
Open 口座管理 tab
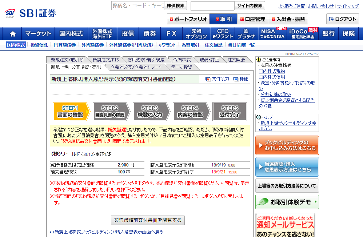click(x=252, y=19)
